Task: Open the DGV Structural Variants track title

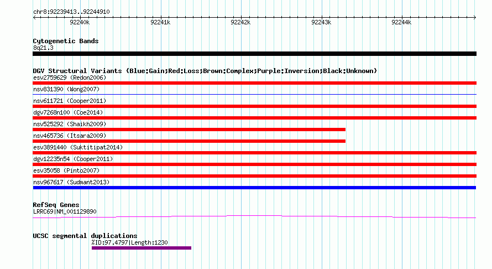Action: [x=205, y=71]
